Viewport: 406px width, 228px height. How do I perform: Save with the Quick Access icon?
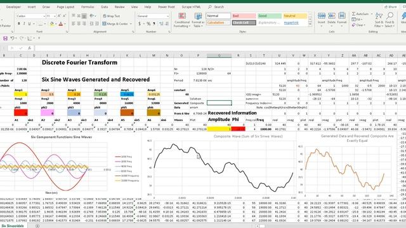point(5,38)
